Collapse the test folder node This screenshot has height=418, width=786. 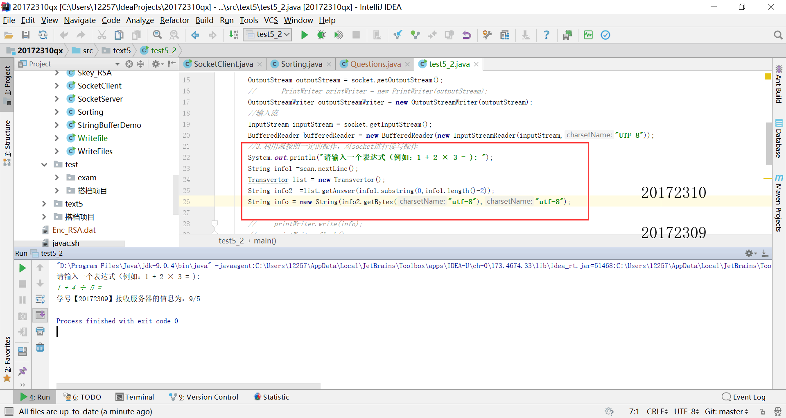tap(44, 164)
